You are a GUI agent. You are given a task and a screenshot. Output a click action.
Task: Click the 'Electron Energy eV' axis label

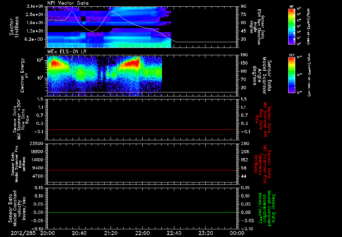24,75
